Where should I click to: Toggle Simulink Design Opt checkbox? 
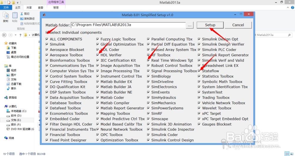(199, 39)
